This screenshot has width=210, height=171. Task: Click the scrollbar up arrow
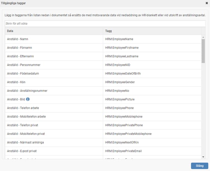click(x=203, y=36)
